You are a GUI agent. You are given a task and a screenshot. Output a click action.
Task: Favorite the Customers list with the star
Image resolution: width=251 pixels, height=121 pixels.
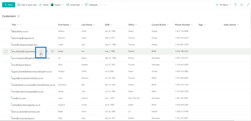pyautogui.click(x=19, y=16)
